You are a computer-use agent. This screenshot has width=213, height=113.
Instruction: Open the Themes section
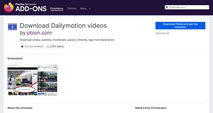coord(72,9)
